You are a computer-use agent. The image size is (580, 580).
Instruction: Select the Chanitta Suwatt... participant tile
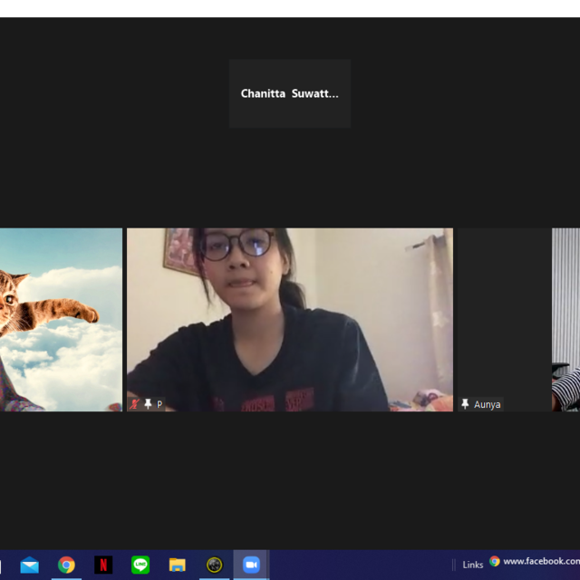pos(290,94)
